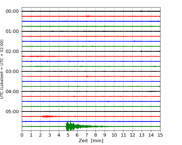
Task: Select the x-axis tick label 5
Action: pyautogui.click(x=68, y=135)
